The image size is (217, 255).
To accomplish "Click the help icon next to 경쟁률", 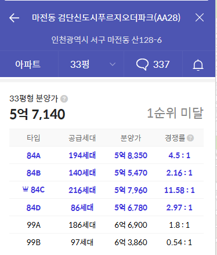I will point(190,138).
